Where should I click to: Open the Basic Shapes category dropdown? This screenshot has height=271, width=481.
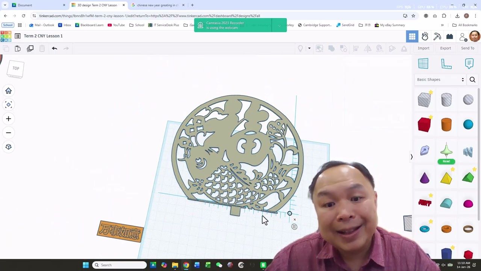[441, 80]
